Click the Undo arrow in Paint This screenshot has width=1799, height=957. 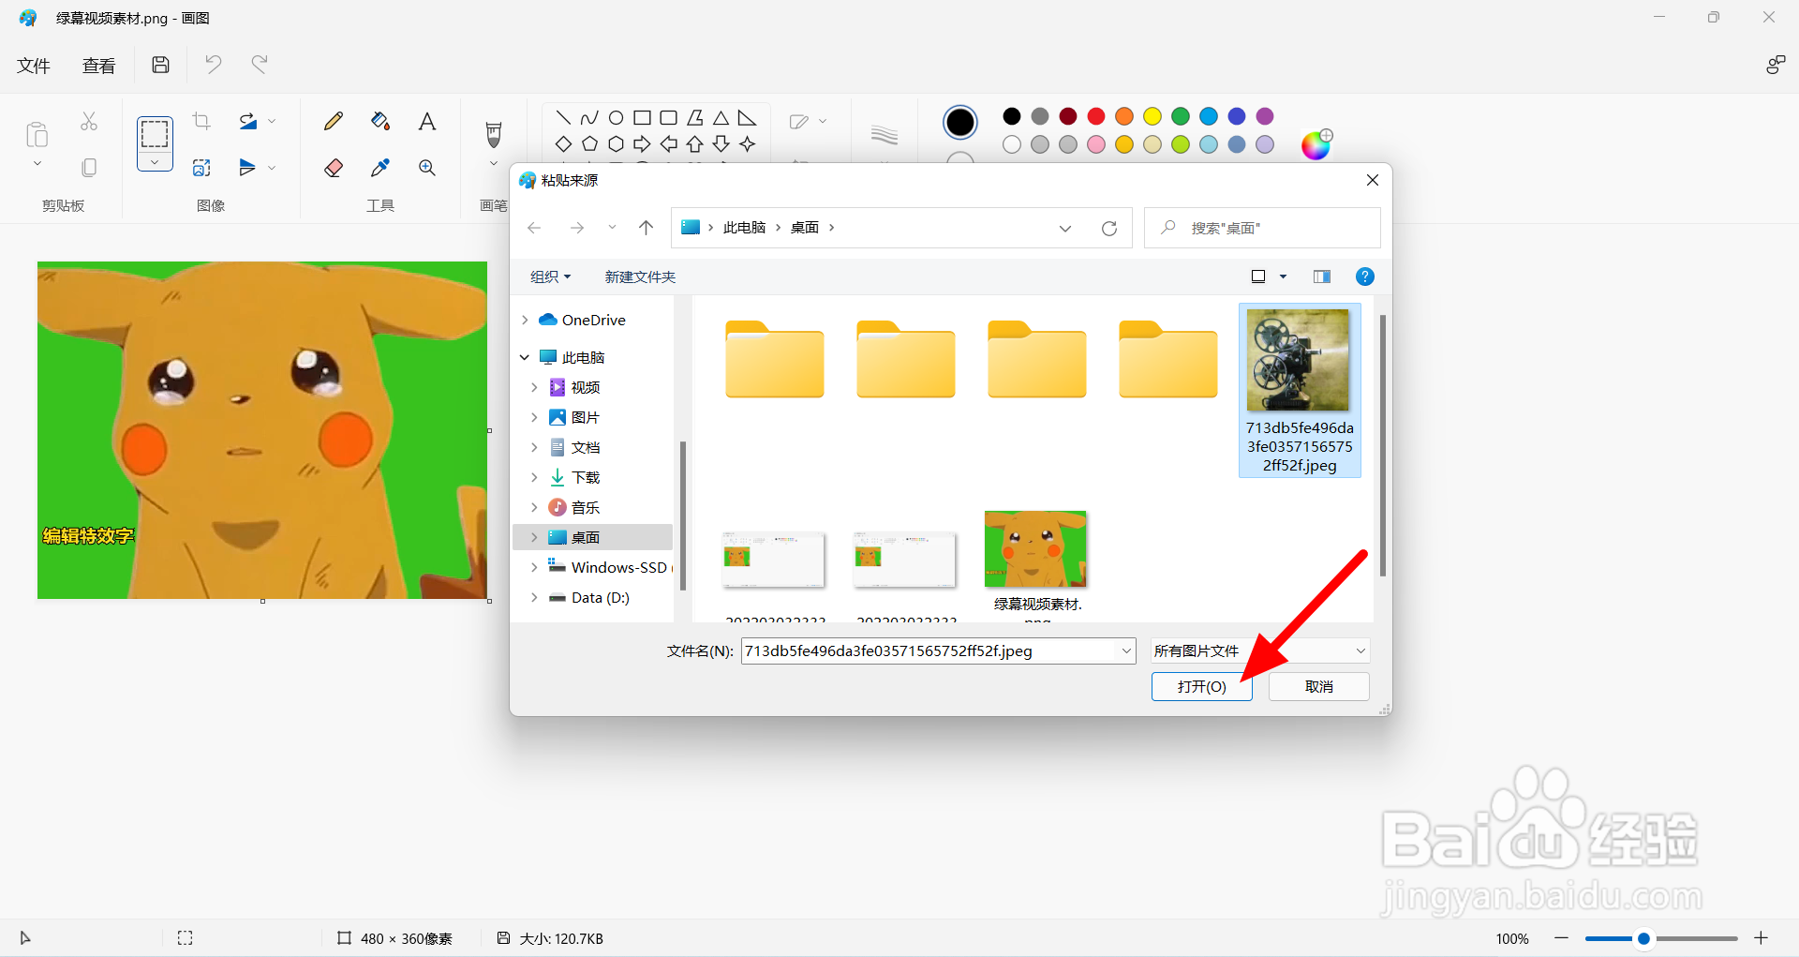214,65
